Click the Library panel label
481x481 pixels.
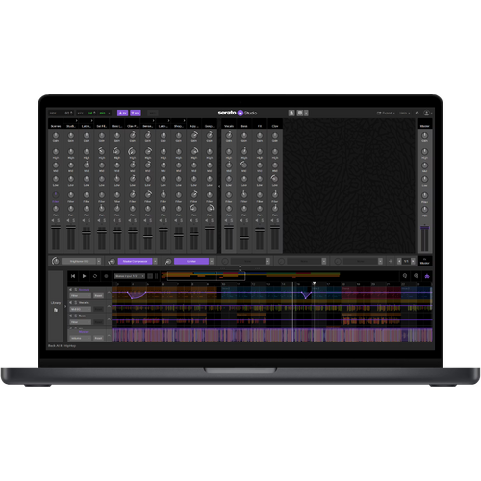56,303
